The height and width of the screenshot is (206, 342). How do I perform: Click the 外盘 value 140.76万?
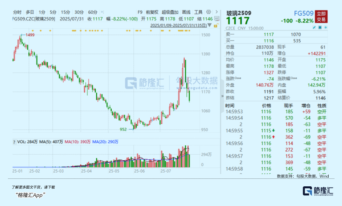coord(265,85)
